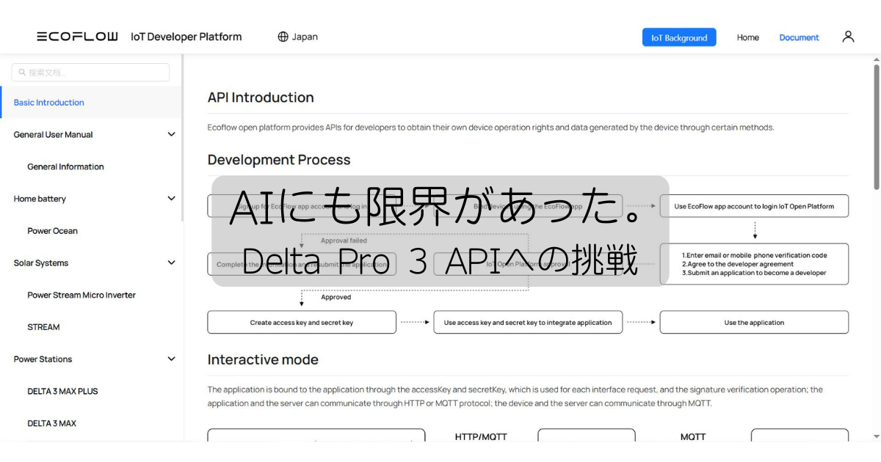Image resolution: width=881 pixels, height=462 pixels.
Task: Open the Home page in top navigation
Action: click(748, 37)
